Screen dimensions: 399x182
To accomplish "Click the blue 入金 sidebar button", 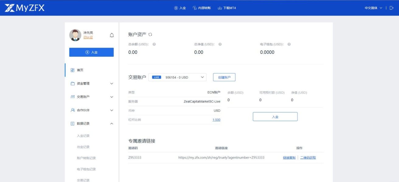I will click(91, 52).
